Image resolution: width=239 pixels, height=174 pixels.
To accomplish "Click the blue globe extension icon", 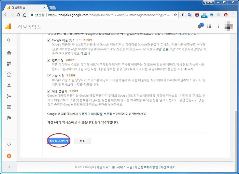I will pos(211,15).
